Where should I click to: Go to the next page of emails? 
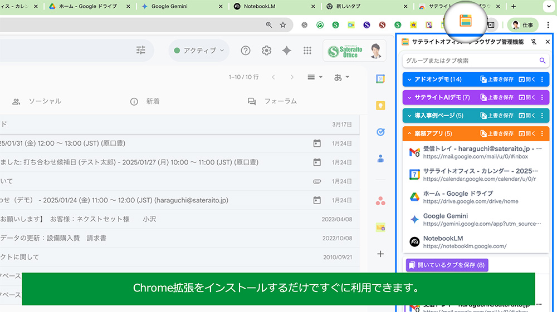[292, 77]
